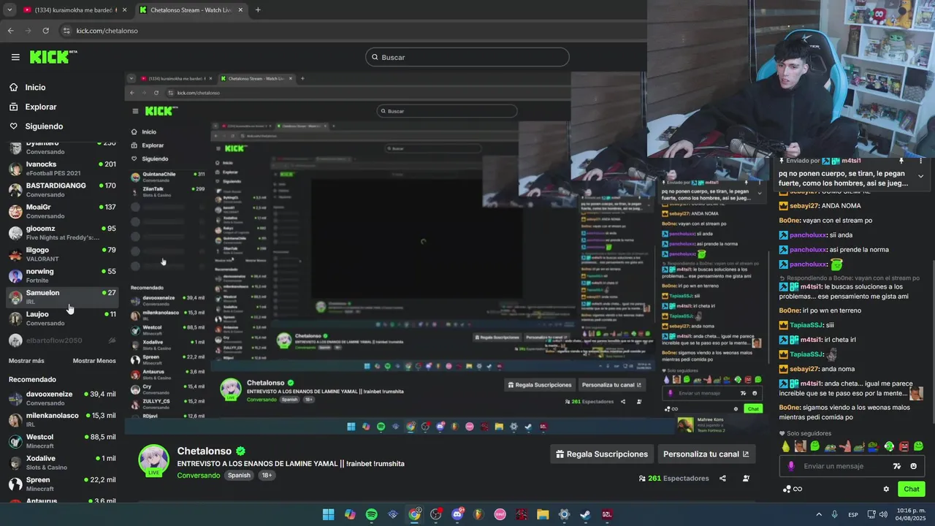The height and width of the screenshot is (526, 935).
Task: Open davooxeneize in the main Recomendado list
Action: (62, 398)
